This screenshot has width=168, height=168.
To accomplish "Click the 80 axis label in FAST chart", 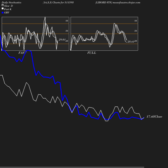I will (67, 21).
